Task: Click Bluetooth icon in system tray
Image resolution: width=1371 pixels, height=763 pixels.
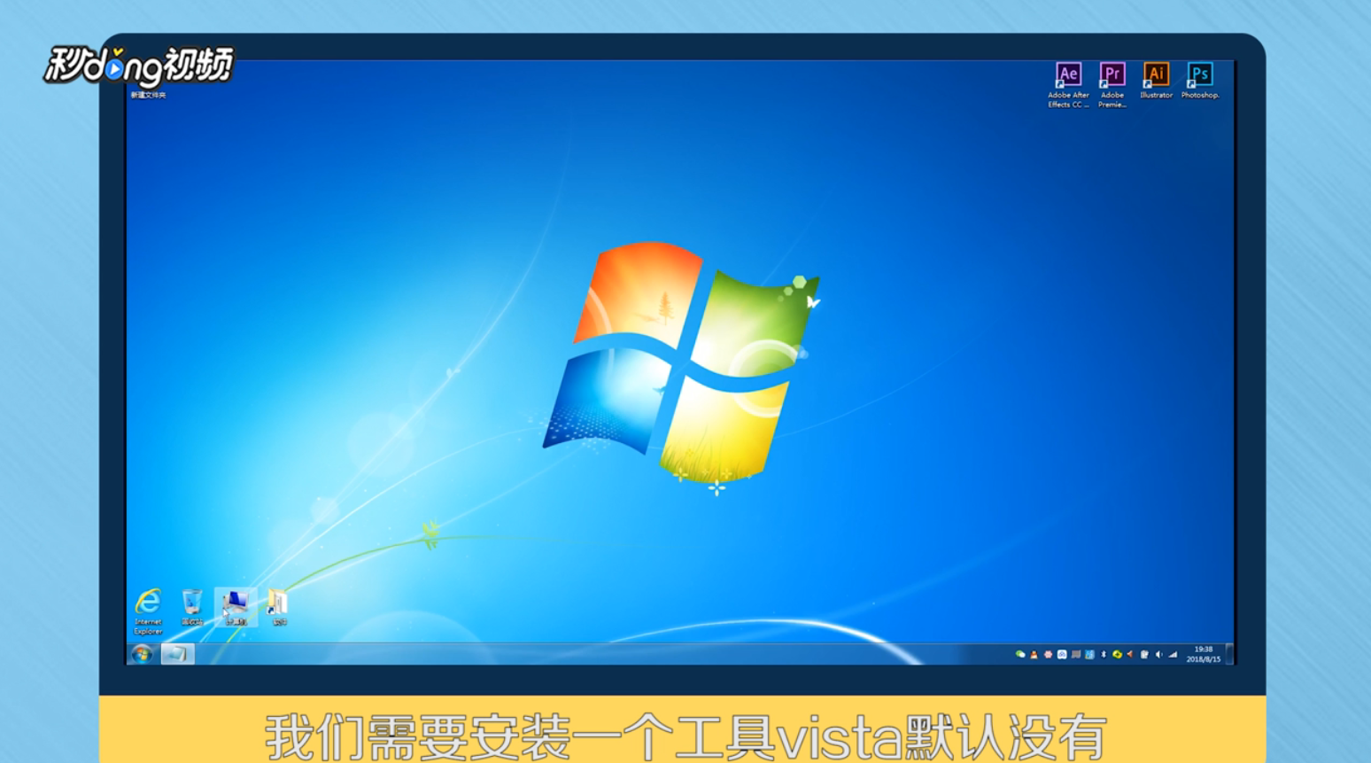Action: pos(1104,654)
